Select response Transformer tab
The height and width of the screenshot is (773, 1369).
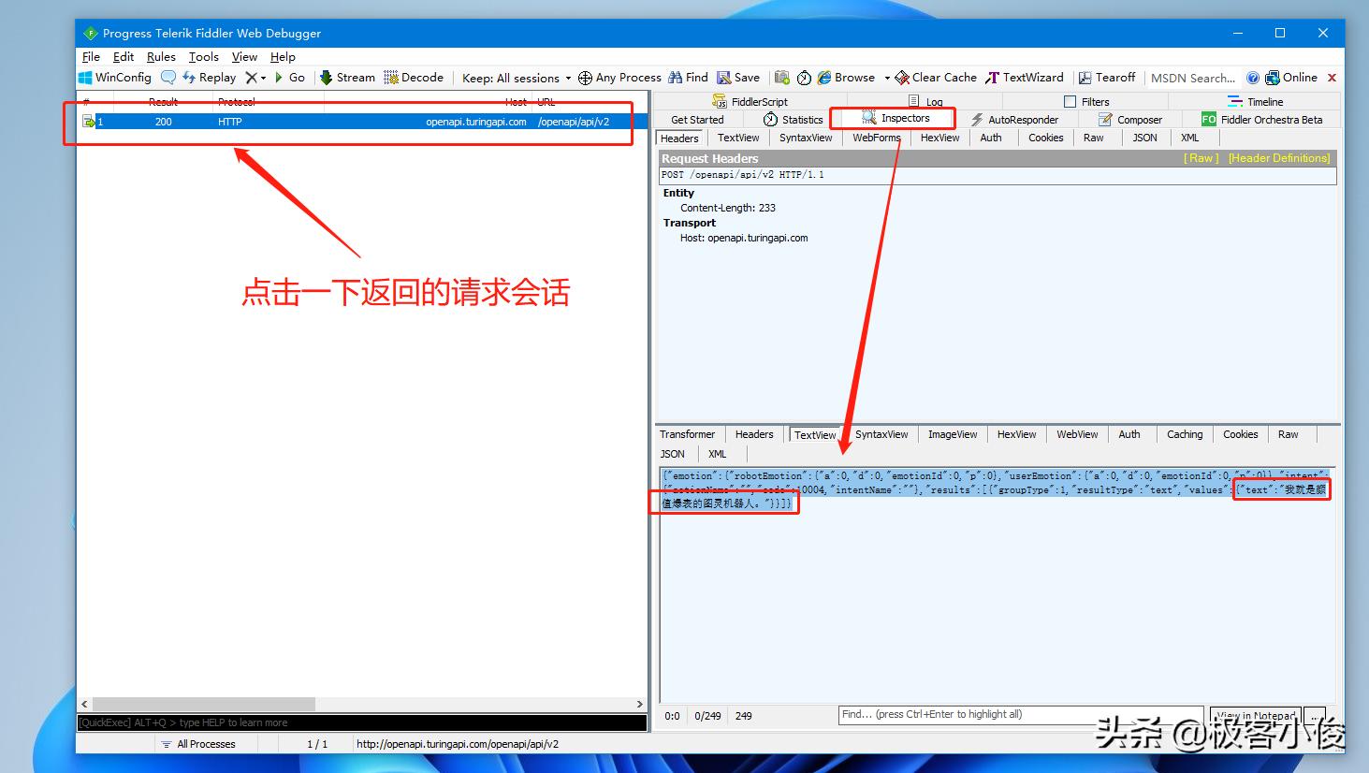[x=687, y=434]
